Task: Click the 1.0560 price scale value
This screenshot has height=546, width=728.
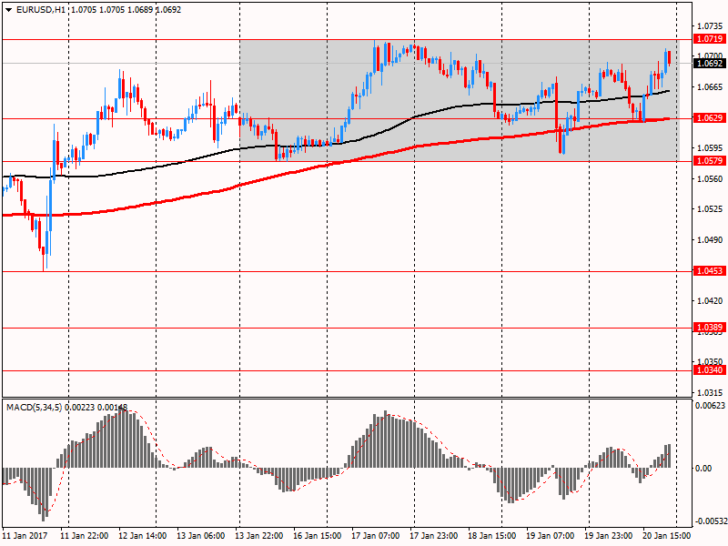Action: coord(710,178)
